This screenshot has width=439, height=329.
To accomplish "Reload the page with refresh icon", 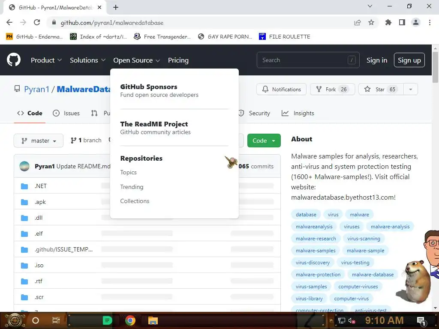I will pos(37,22).
